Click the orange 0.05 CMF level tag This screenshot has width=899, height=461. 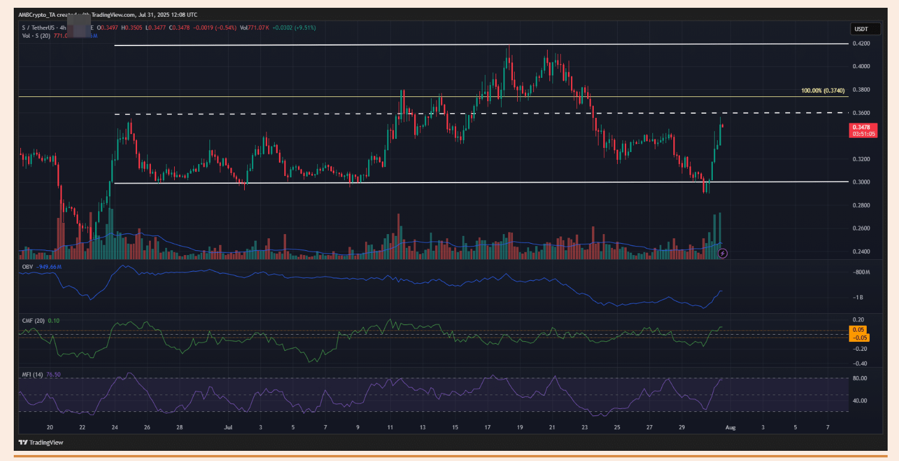point(858,330)
